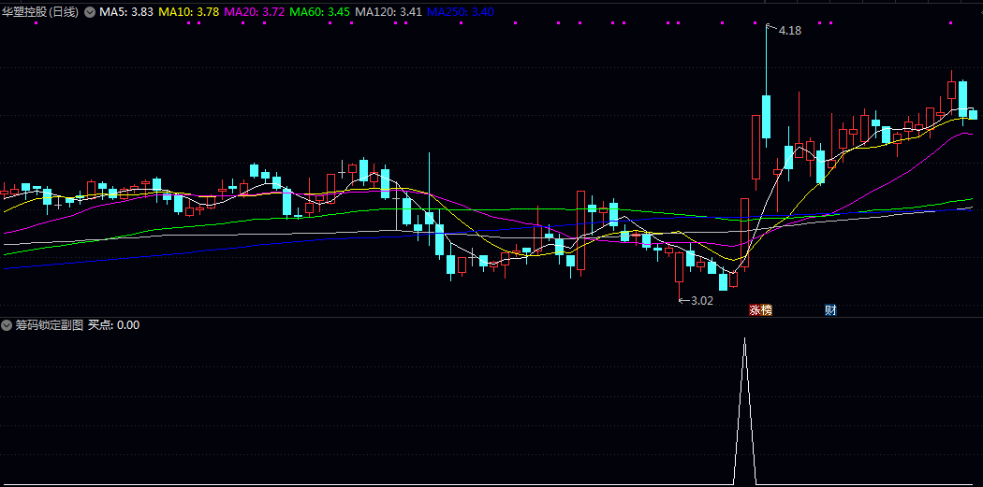Click the orange 榜 event marker icon
This screenshot has width=983, height=487.
point(766,310)
